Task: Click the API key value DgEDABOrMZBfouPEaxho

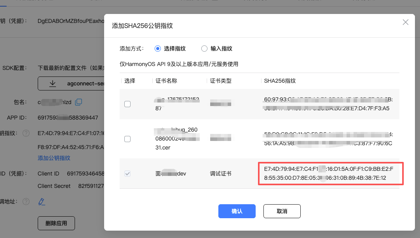Action: (x=71, y=21)
